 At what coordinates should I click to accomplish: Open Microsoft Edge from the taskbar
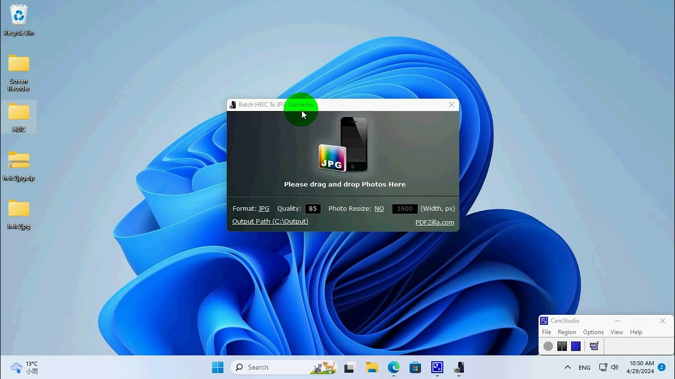click(x=393, y=367)
